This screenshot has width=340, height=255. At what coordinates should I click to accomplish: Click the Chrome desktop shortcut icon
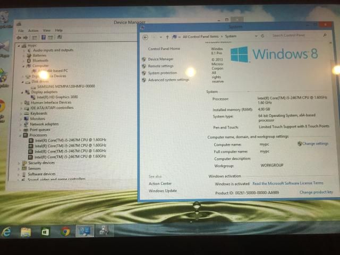[2, 106]
